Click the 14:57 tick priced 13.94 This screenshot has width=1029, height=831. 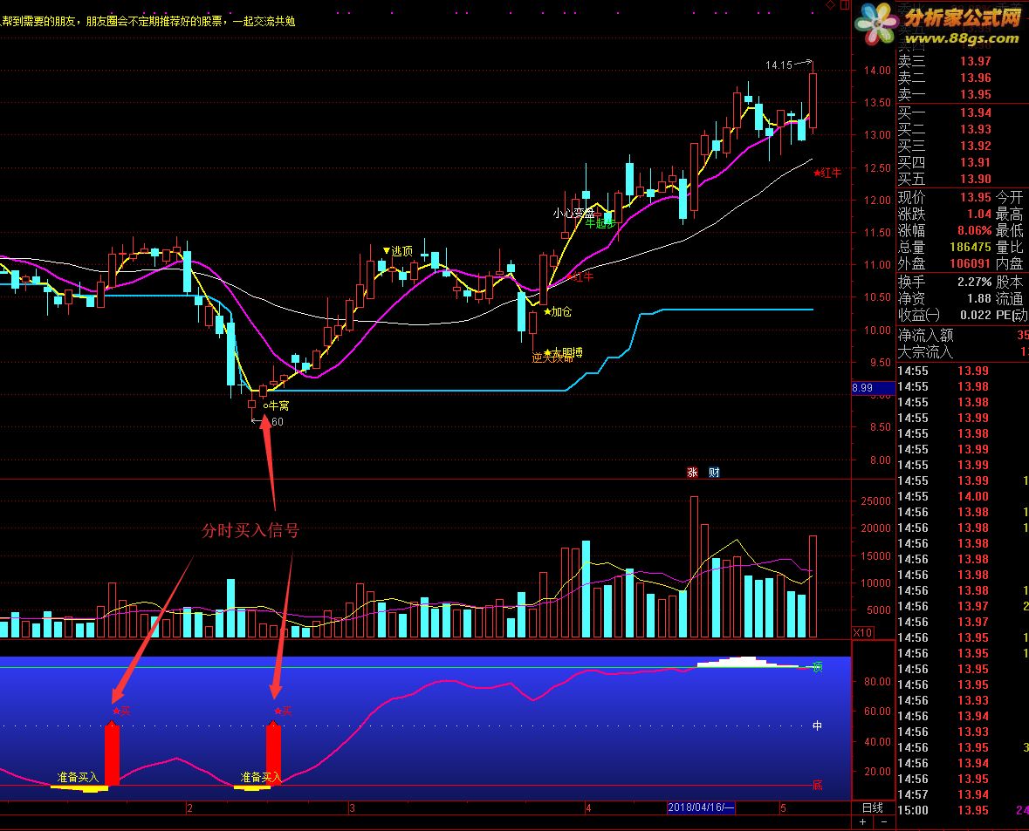tap(963, 794)
